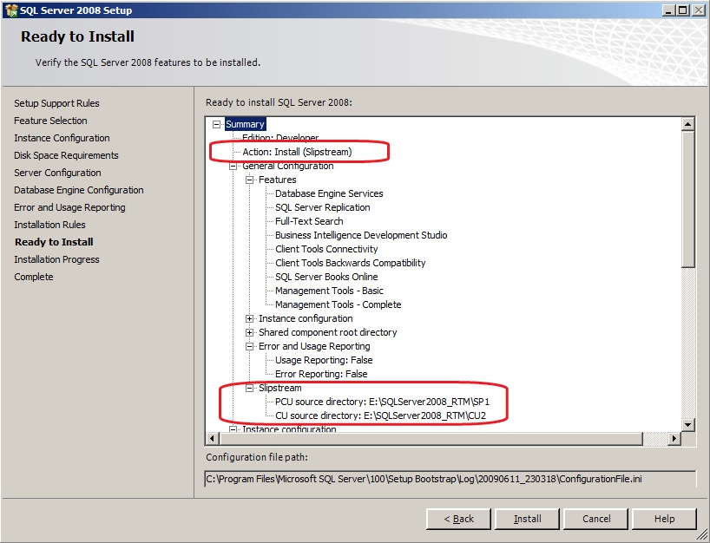Collapse the General Configuration node
The width and height of the screenshot is (710, 543).
pyautogui.click(x=233, y=166)
